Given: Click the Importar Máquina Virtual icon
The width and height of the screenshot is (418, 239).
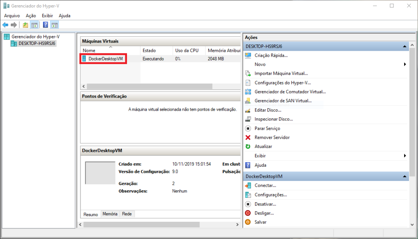Looking at the screenshot, I should pos(248,74).
